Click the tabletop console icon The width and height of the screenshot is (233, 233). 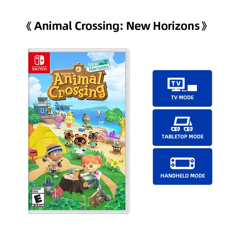182,124
